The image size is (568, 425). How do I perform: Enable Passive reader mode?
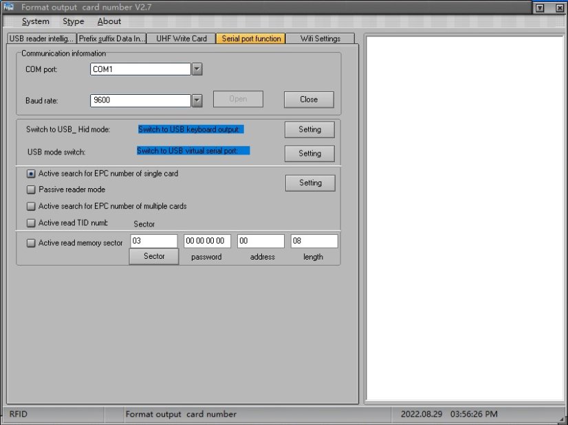30,190
